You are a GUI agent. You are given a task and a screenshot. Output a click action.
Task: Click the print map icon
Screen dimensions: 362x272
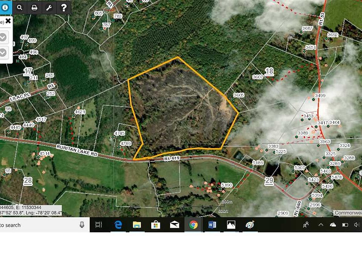click(x=34, y=8)
